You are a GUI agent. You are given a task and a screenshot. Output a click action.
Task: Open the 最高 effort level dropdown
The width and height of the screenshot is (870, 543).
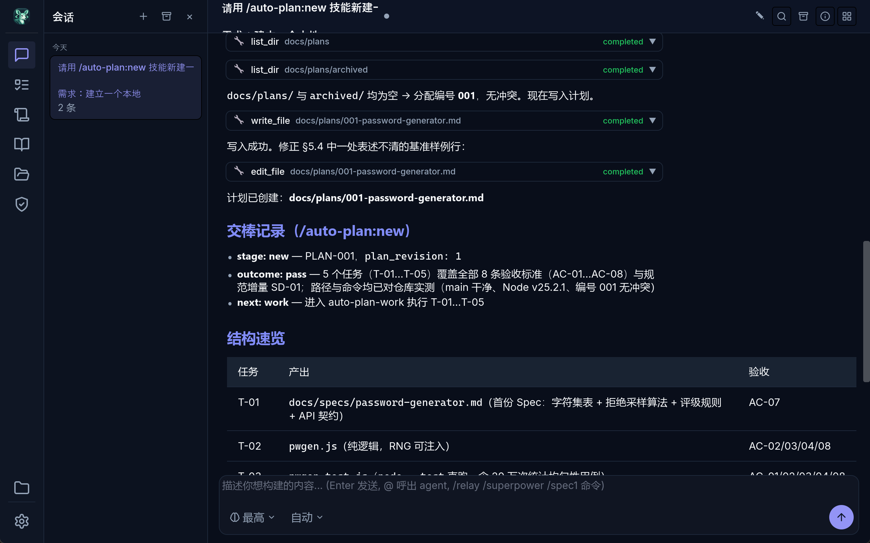[253, 518]
